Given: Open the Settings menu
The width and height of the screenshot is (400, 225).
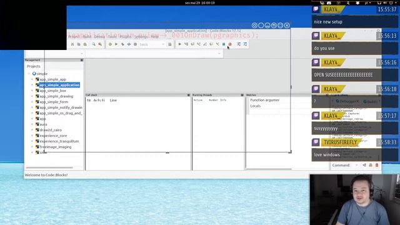Looking at the screenshot, I should 141,37.
